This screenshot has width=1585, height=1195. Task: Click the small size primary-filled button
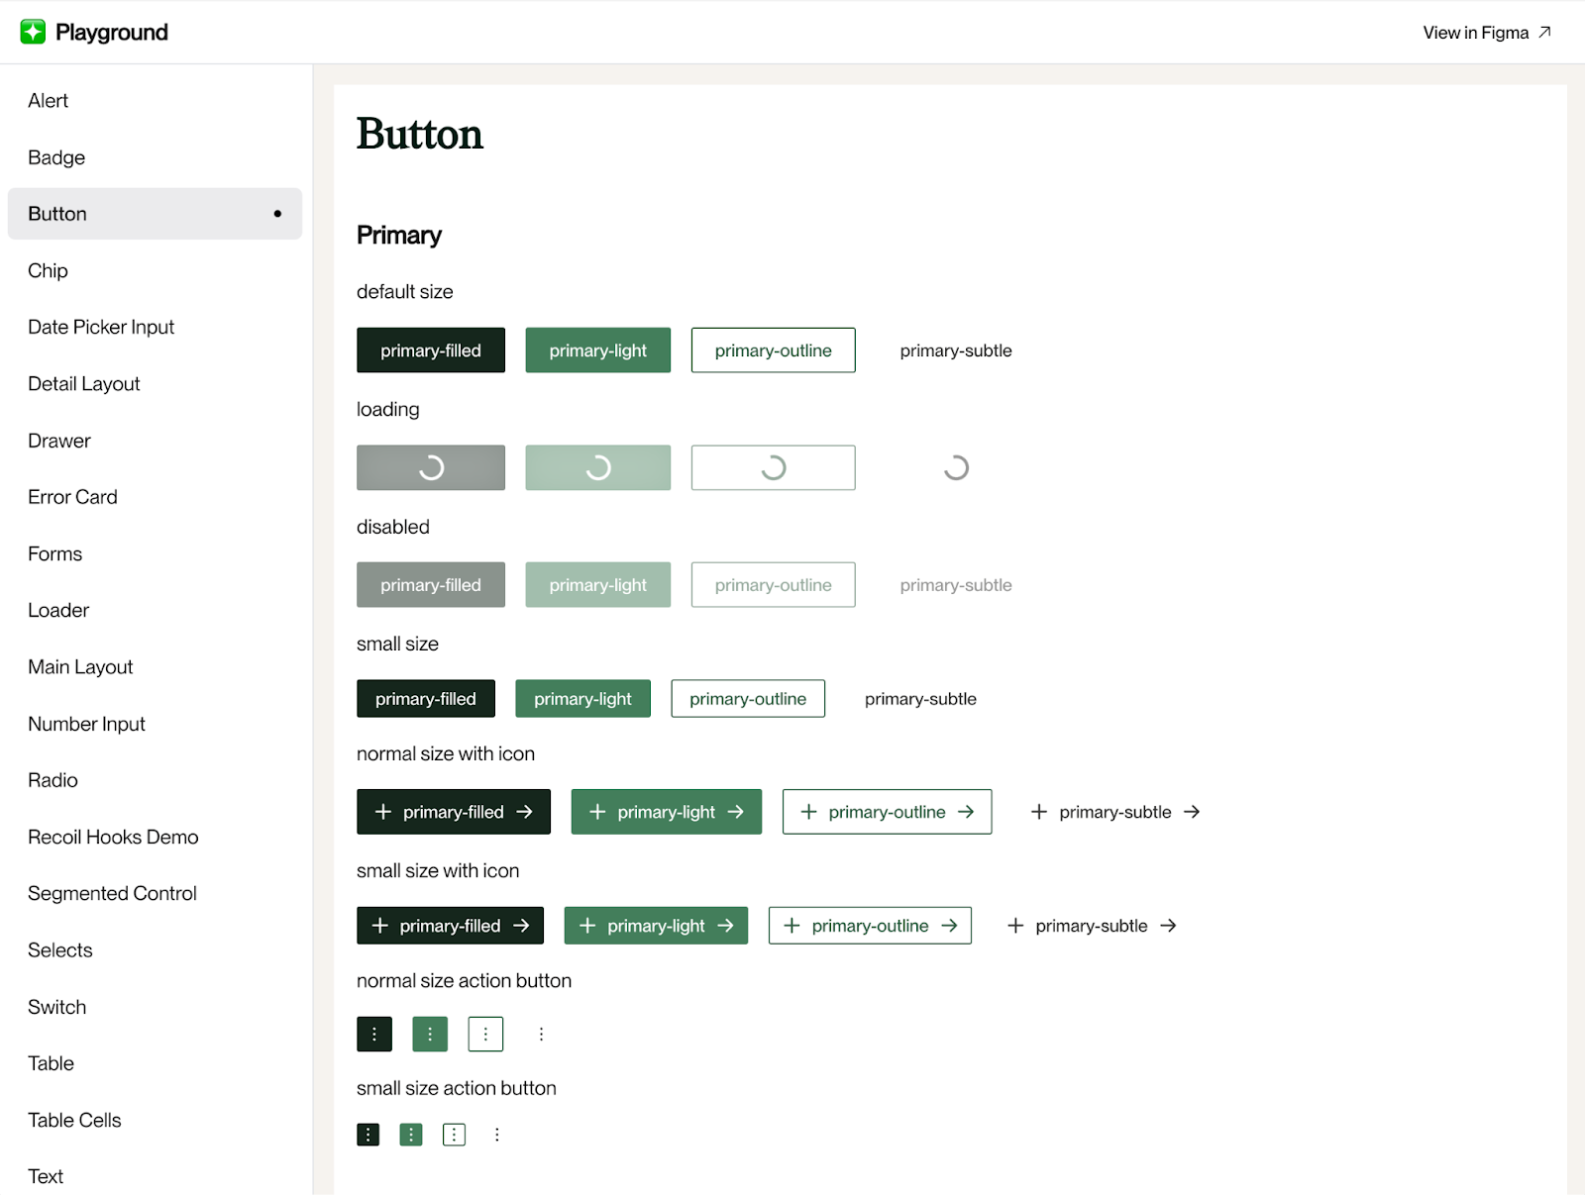(426, 699)
